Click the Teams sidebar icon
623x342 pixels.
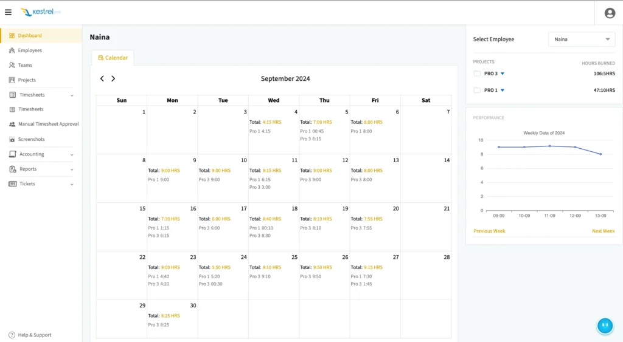click(12, 65)
